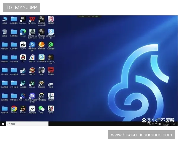This screenshot has height=142, width=178.
Task: Open the 1.腾讯游戏 folder
Action: pyautogui.click(x=4, y=45)
